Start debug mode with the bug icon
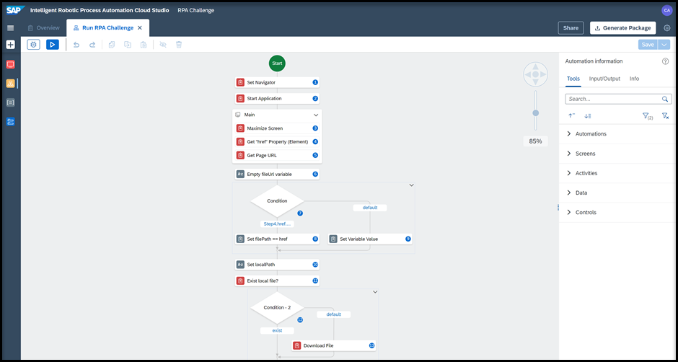The height and width of the screenshot is (362, 678). [34, 45]
